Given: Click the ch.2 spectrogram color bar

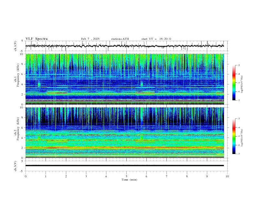Looking at the screenshot, I should pyautogui.click(x=234, y=136).
